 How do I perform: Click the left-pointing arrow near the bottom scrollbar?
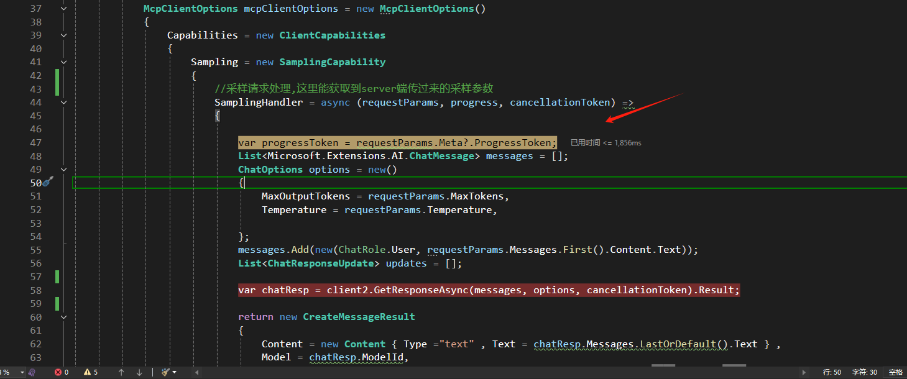click(x=197, y=372)
